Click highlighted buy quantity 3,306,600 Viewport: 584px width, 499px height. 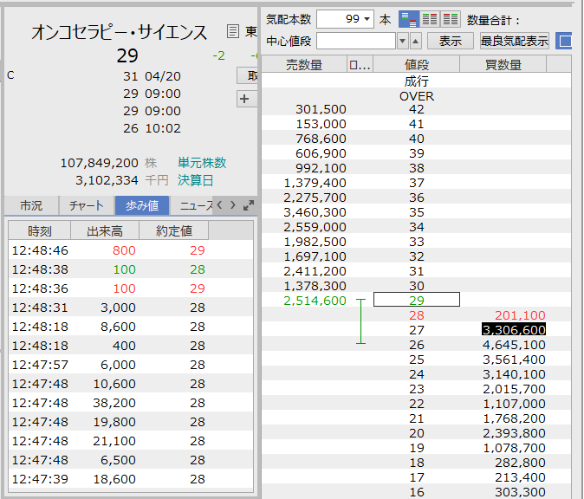(514, 329)
